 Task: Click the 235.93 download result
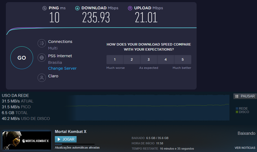tap(96, 17)
